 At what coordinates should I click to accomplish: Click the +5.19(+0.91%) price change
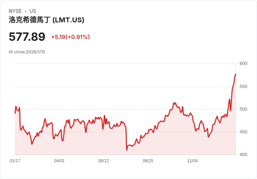[70, 37]
